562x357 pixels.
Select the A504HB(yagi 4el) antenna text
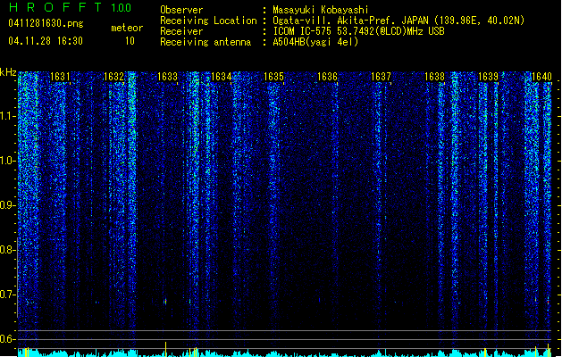pos(315,42)
